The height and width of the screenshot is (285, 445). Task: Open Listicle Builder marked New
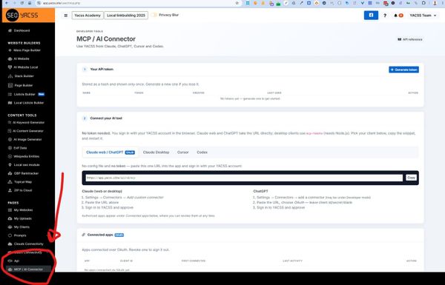coord(26,94)
